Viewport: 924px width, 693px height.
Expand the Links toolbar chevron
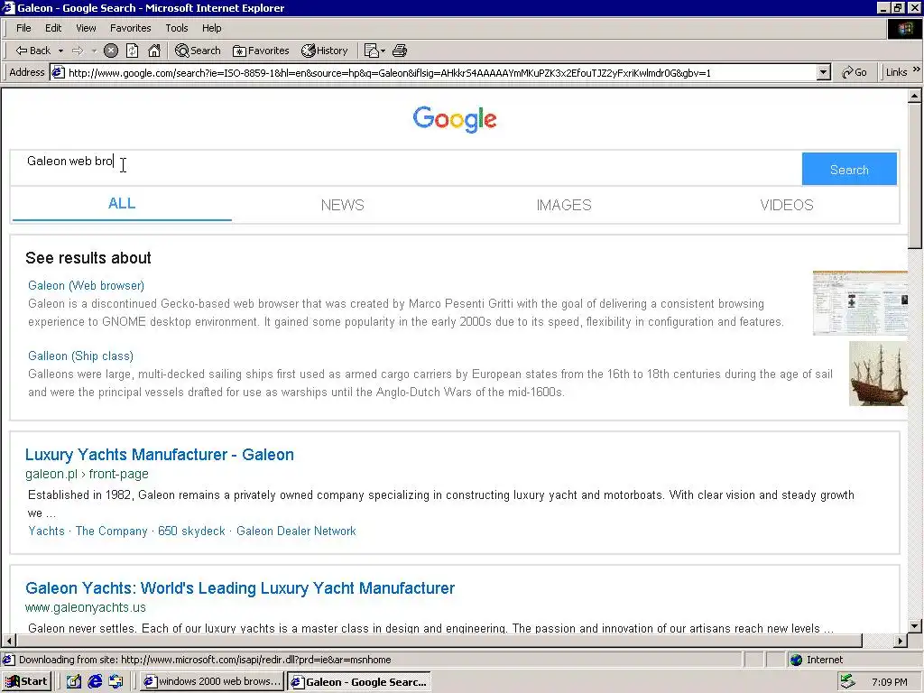click(917, 70)
